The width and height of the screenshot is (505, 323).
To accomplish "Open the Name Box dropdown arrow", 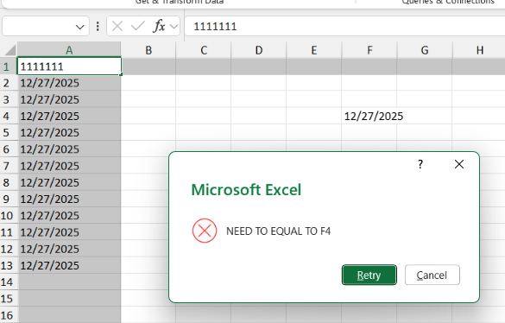I will [x=80, y=27].
